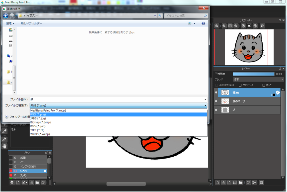Add a new layer folder

click(x=241, y=182)
